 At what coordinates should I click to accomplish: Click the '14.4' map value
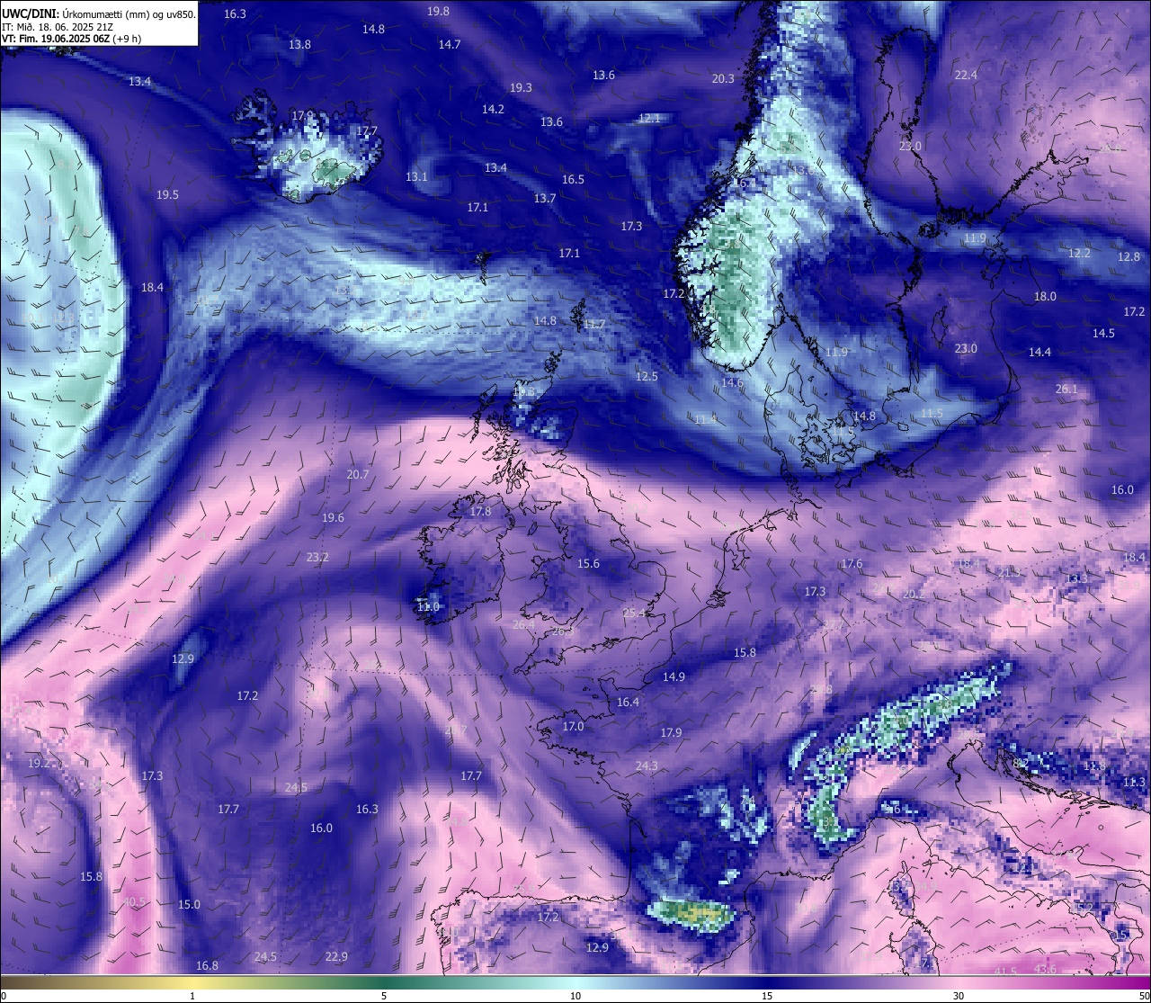tap(1039, 352)
